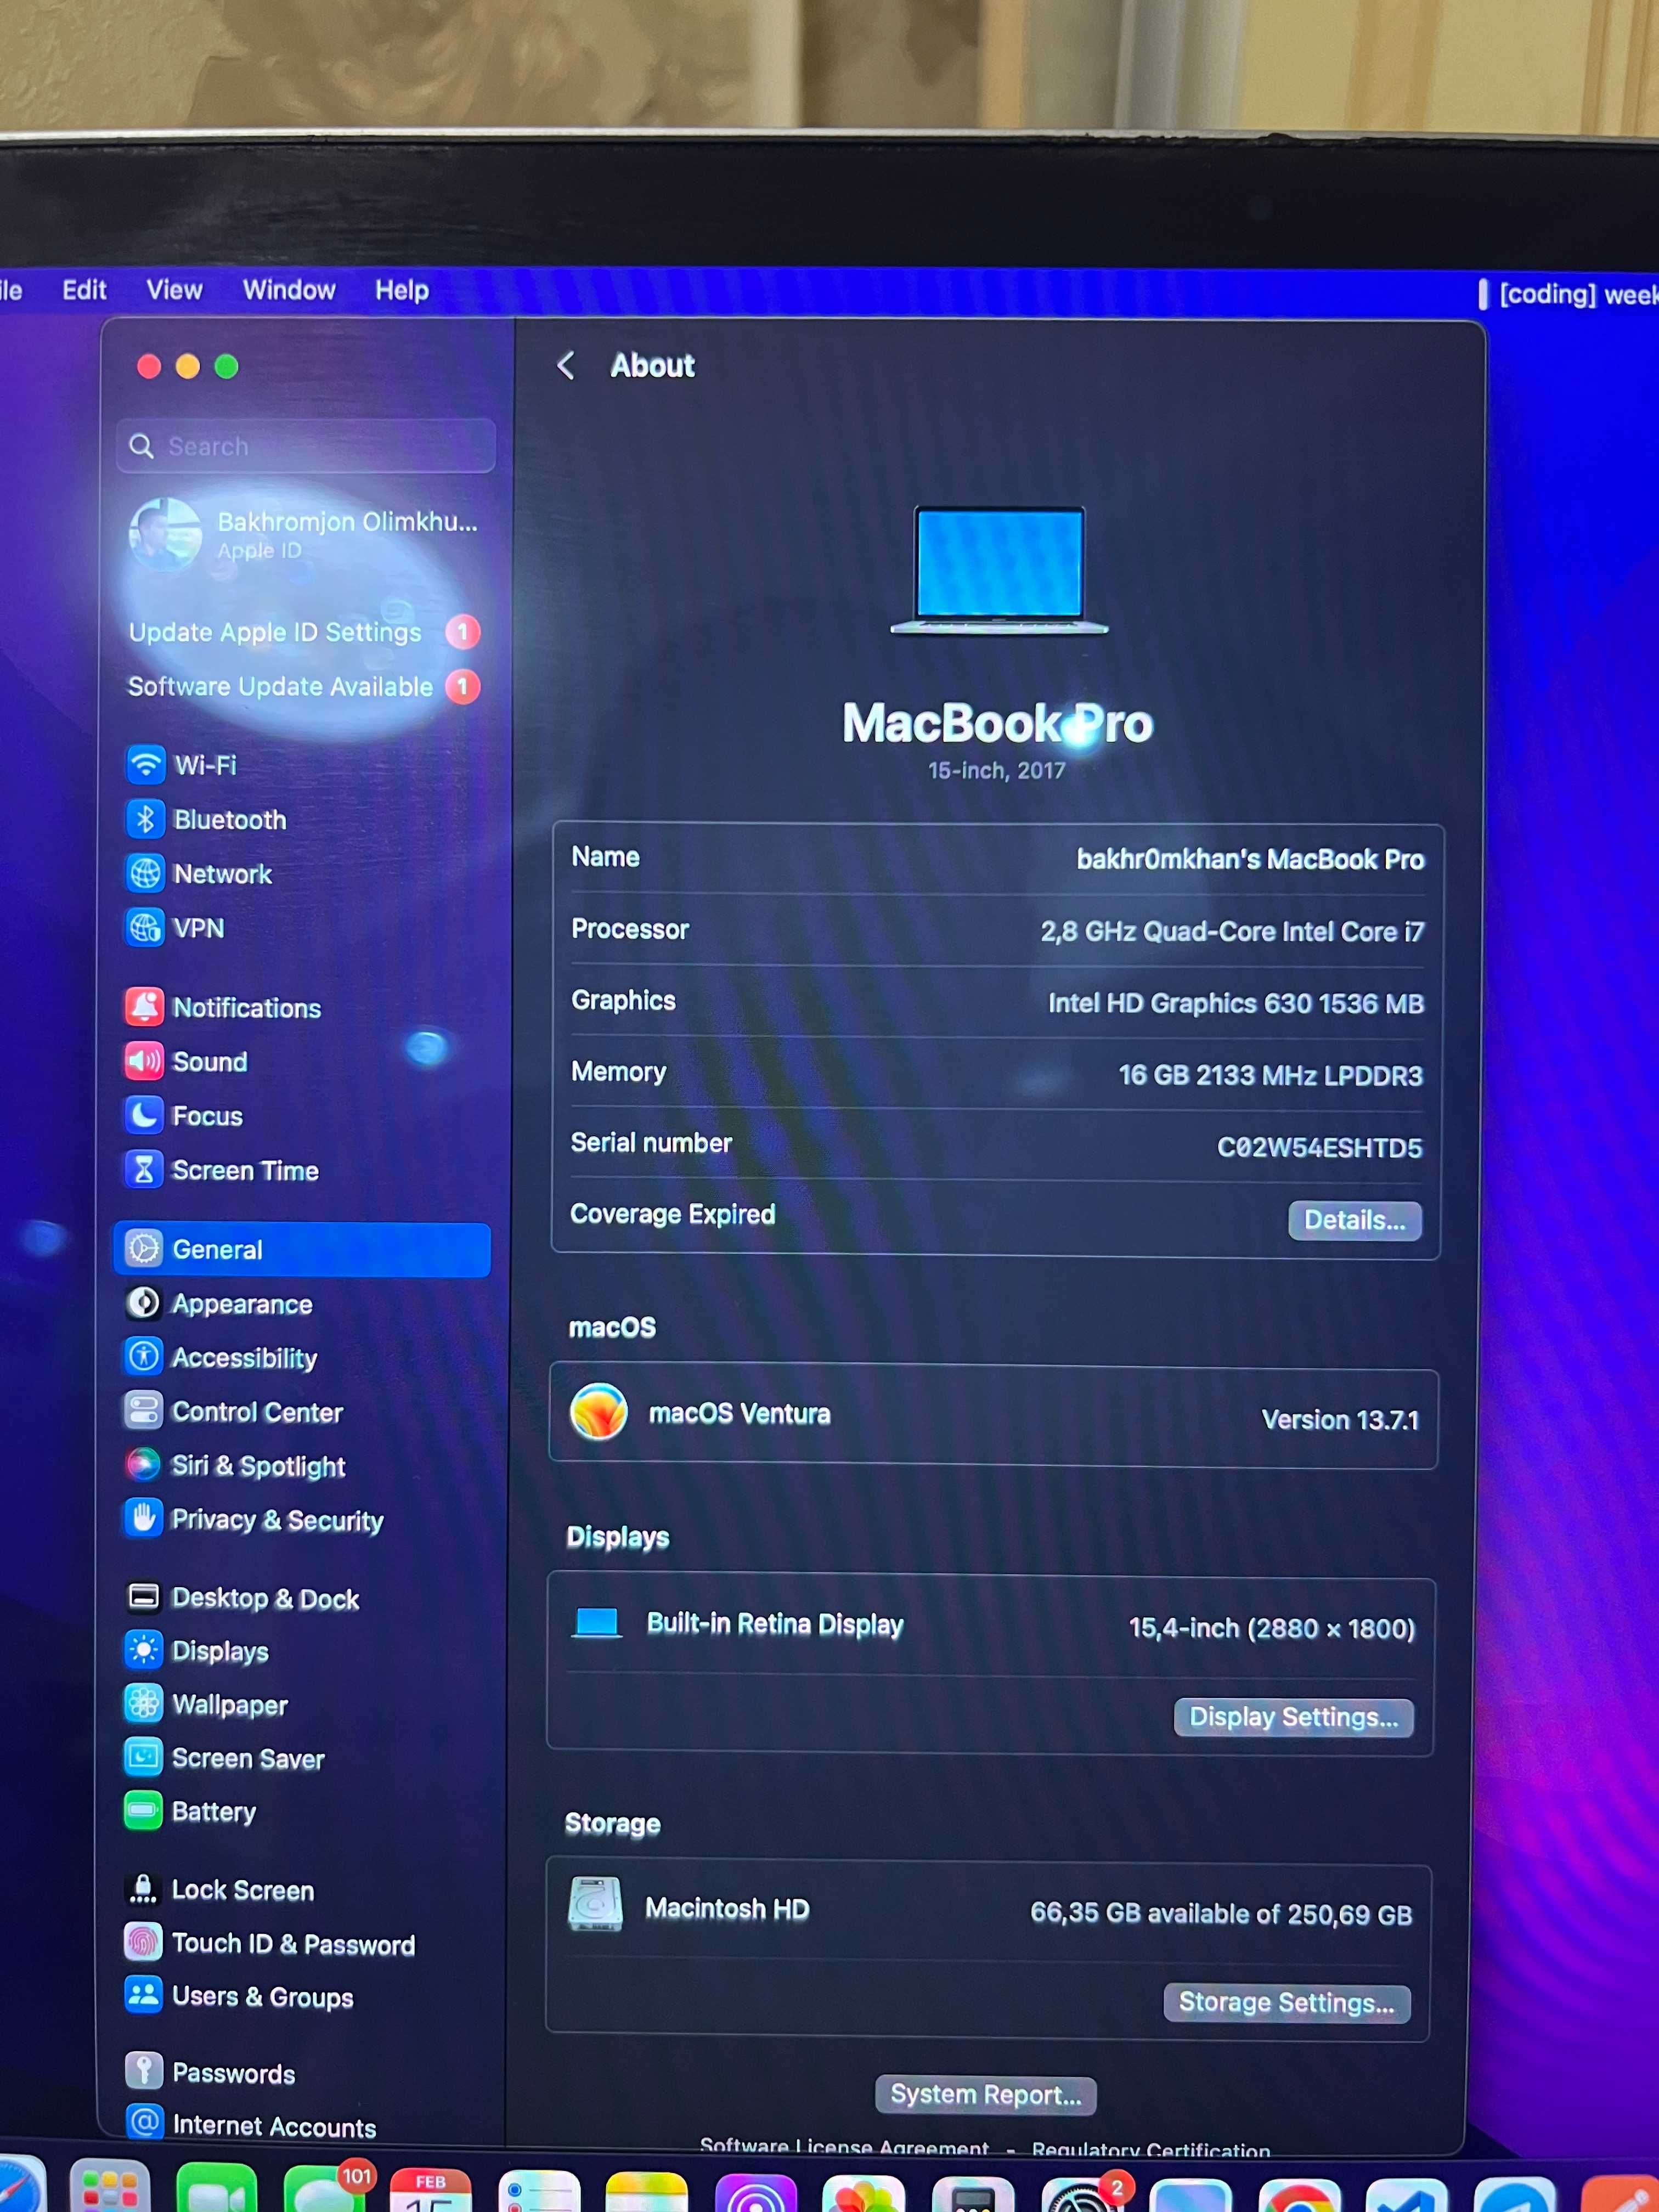Open Display Settings... button

[1293, 1717]
